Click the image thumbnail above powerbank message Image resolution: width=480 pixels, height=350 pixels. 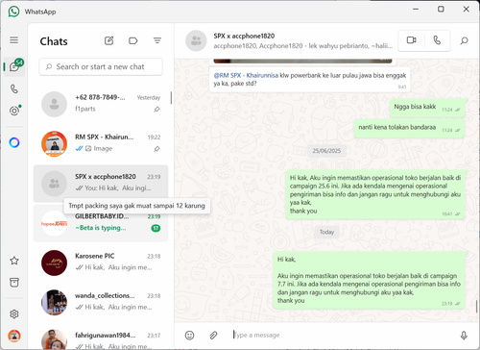point(302,61)
